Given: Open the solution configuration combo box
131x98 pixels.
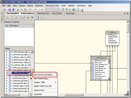Looking at the screenshot, I should click(x=52, y=9).
